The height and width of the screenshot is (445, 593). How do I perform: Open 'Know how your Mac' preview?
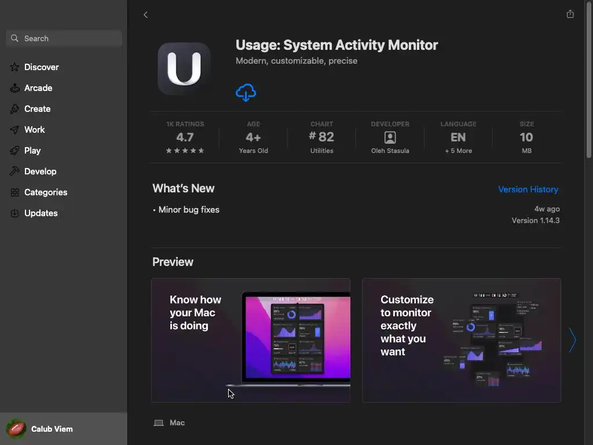pos(251,340)
